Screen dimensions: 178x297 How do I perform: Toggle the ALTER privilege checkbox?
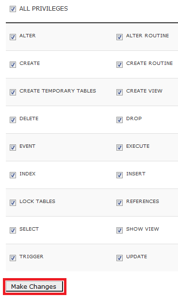pos(13,37)
